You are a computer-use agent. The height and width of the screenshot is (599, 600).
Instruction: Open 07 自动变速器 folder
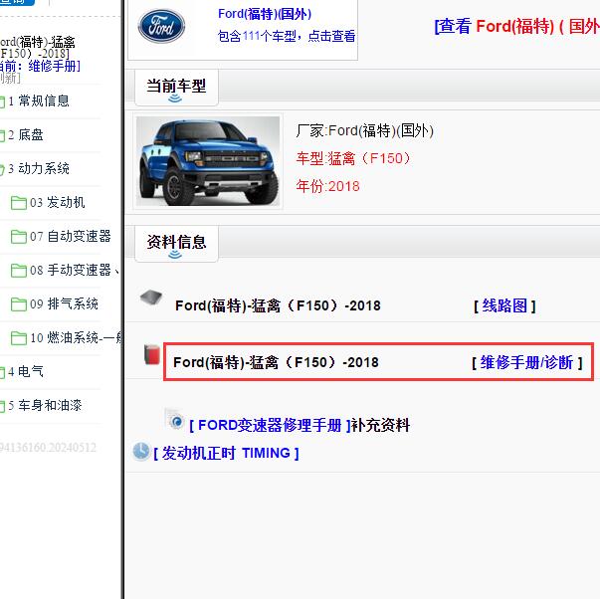[71, 236]
